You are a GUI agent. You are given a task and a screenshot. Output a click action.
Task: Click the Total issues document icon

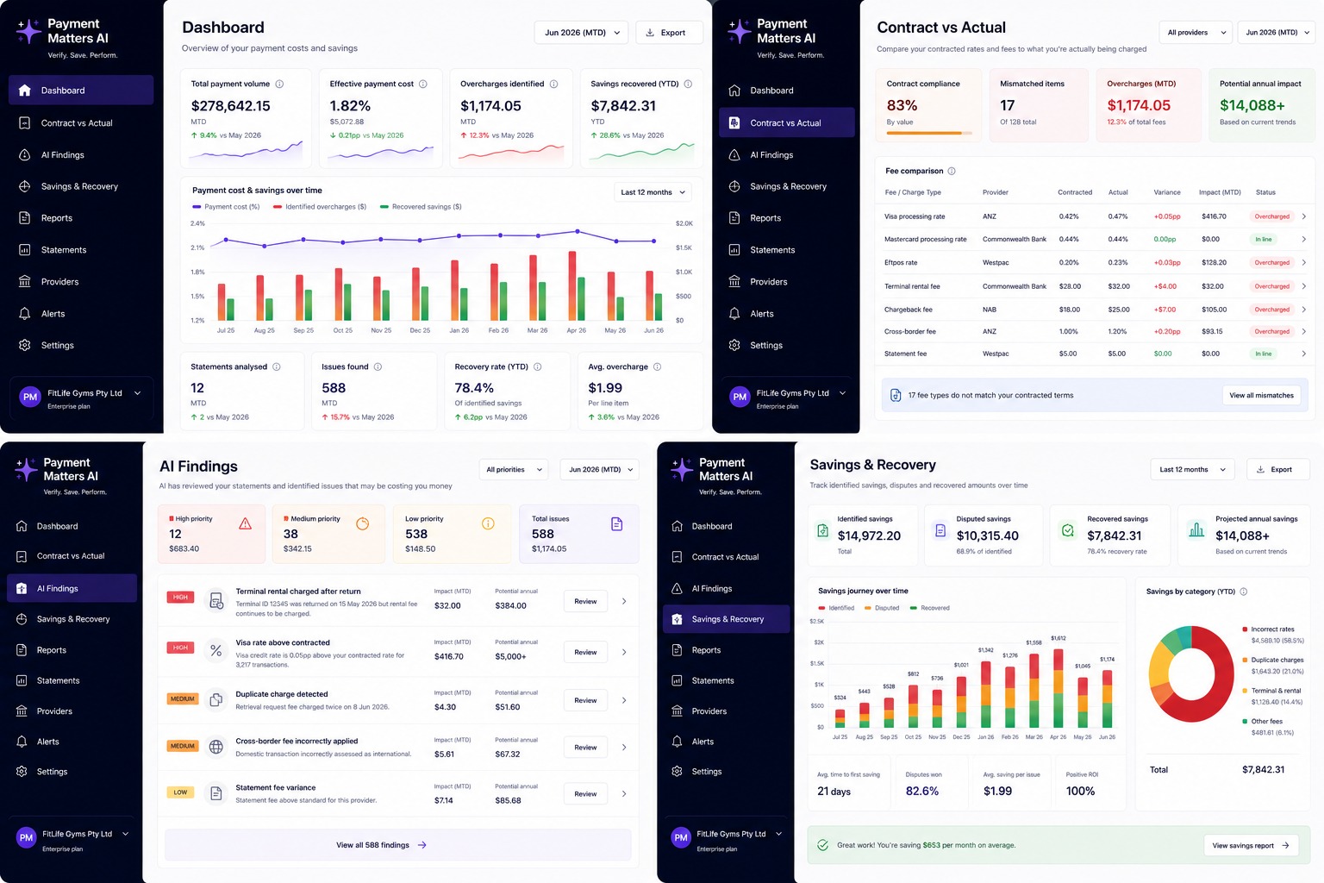click(617, 524)
